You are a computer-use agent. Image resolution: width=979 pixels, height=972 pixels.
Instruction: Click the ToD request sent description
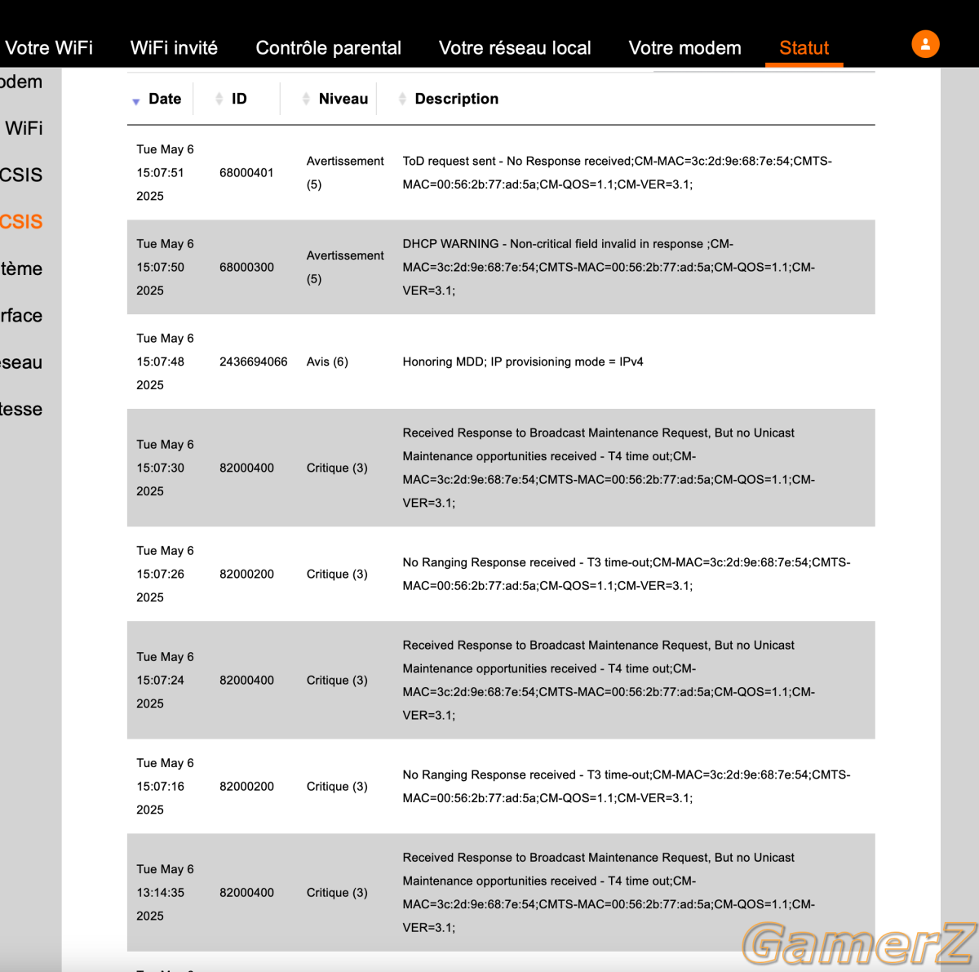[618, 173]
